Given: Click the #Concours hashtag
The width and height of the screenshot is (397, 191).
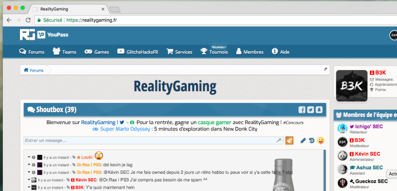Looking at the screenshot, I should 293,123.
